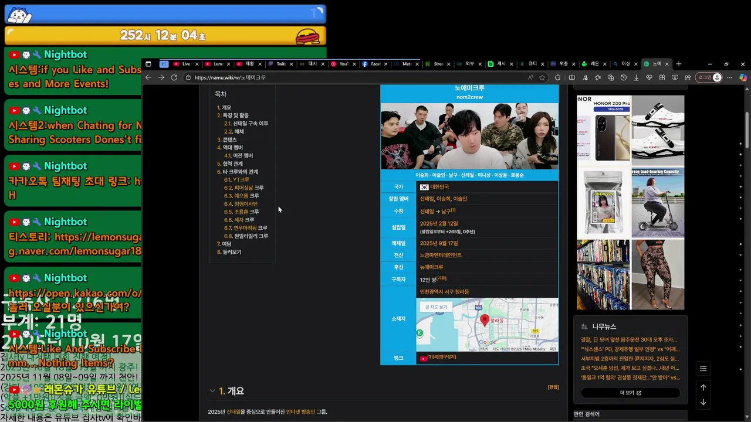The height and width of the screenshot is (422, 751).
Task: Click the white sneakers ad image
Action: [658, 131]
